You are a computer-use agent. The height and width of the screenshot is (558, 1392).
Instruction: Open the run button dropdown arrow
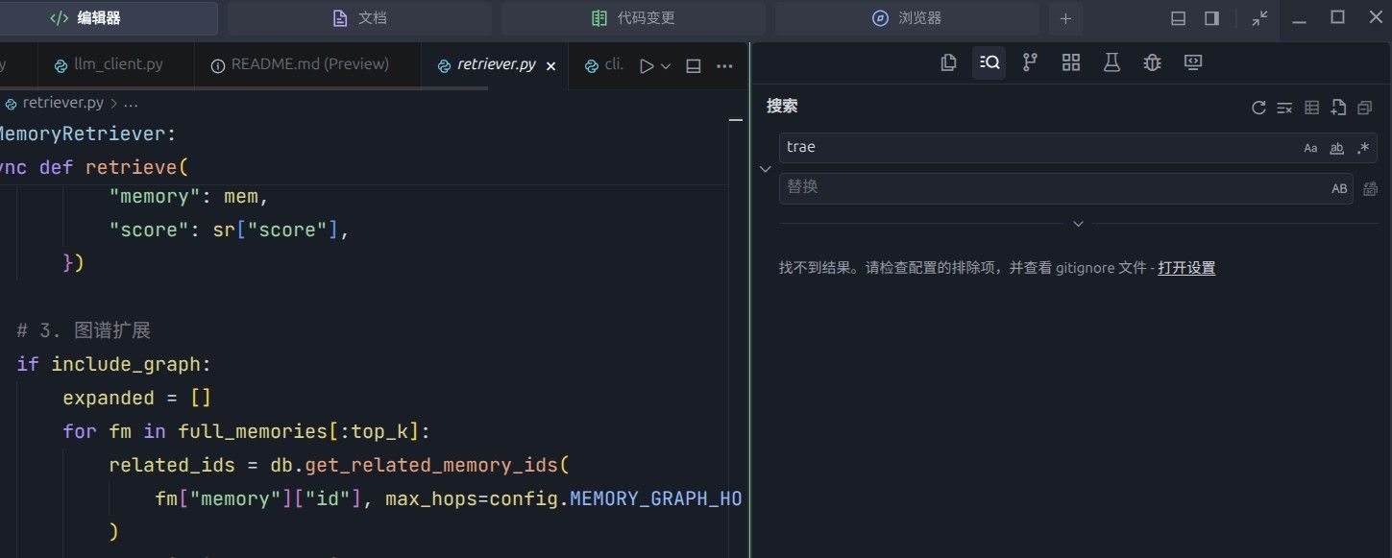point(666,66)
